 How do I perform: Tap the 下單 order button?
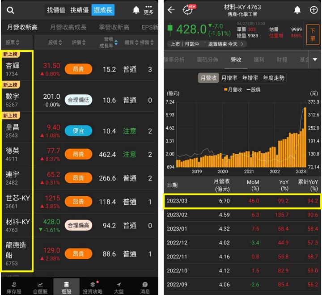[x=312, y=34]
